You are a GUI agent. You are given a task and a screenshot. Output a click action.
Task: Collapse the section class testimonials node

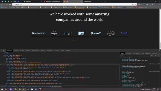pyautogui.click(x=3, y=55)
